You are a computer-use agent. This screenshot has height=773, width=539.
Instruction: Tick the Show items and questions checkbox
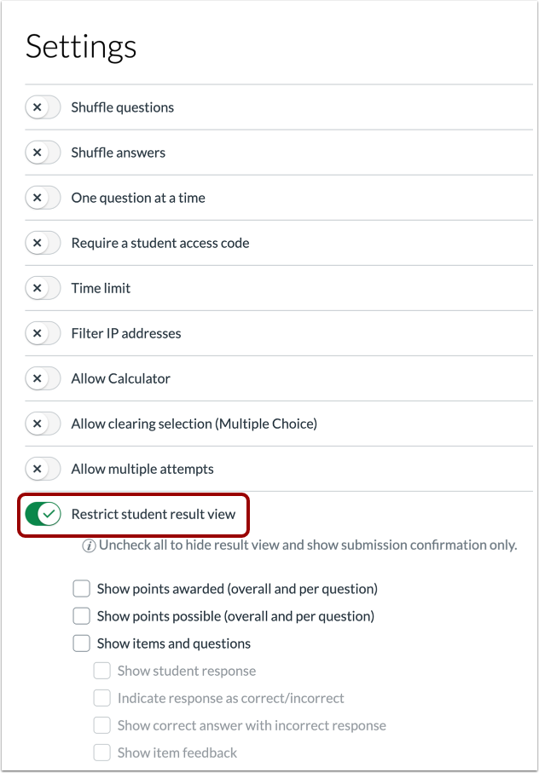[82, 643]
